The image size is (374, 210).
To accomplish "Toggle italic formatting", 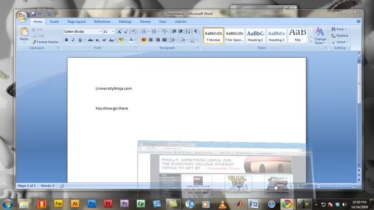I will 73,40.
